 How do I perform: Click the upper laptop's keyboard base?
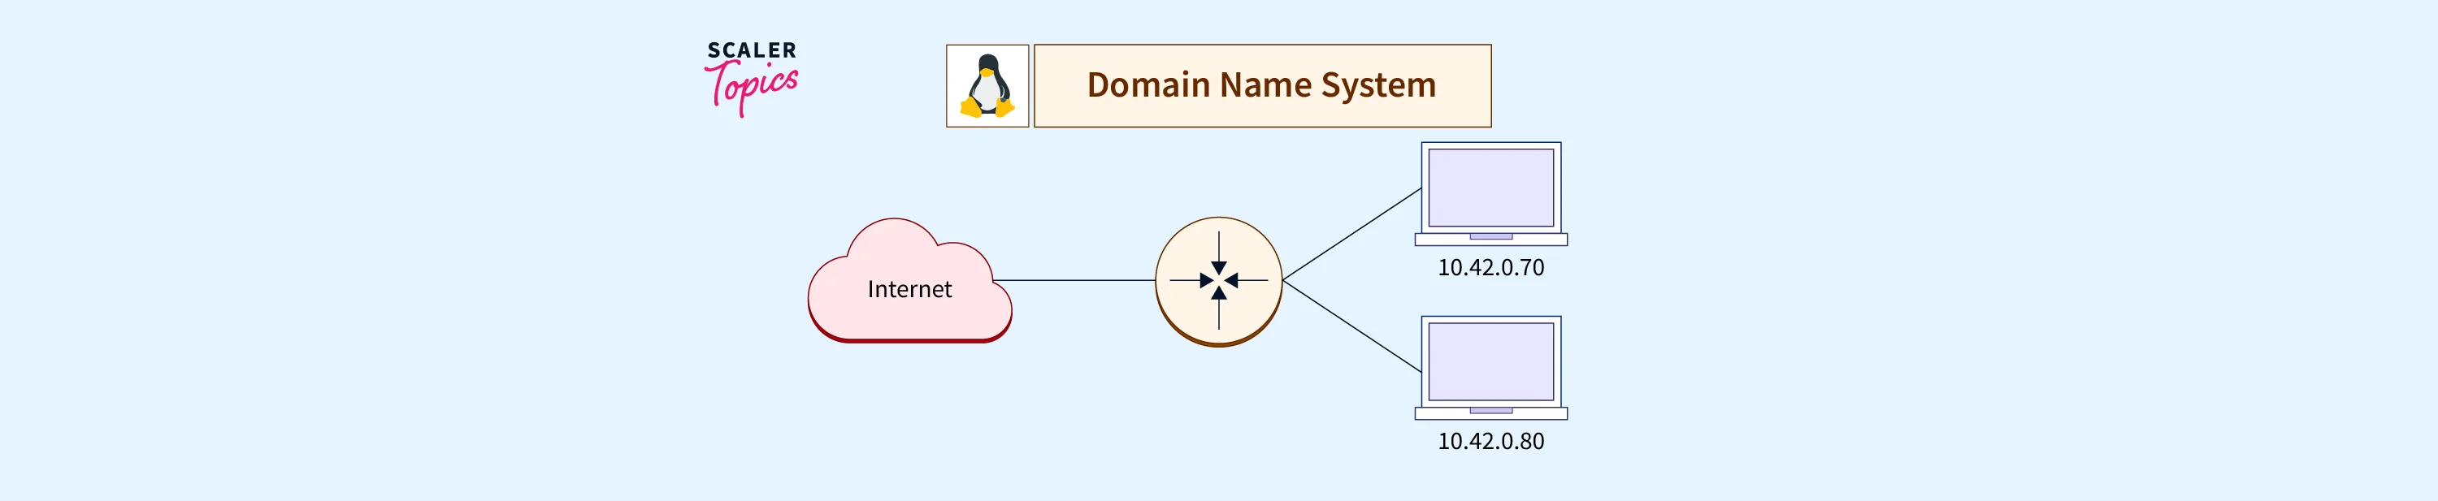point(1490,240)
